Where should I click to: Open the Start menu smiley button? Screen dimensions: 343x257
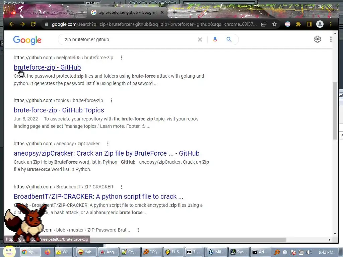click(x=9, y=252)
